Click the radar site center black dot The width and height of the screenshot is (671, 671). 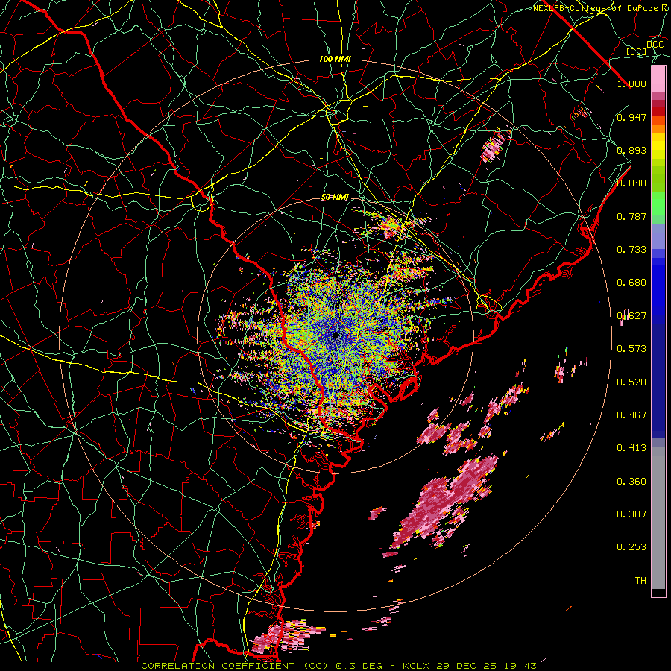tap(335, 335)
